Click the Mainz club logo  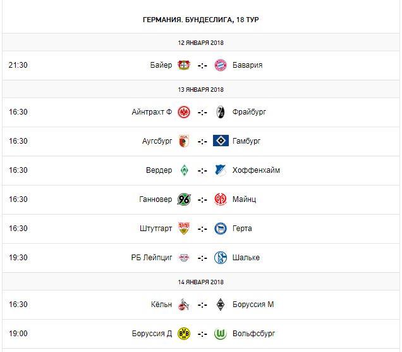[220, 199]
